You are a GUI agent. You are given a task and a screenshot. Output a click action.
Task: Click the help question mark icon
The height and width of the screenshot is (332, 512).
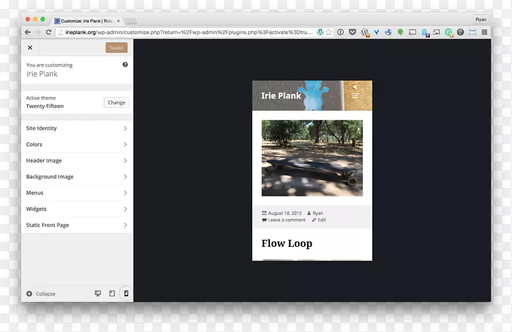125,65
